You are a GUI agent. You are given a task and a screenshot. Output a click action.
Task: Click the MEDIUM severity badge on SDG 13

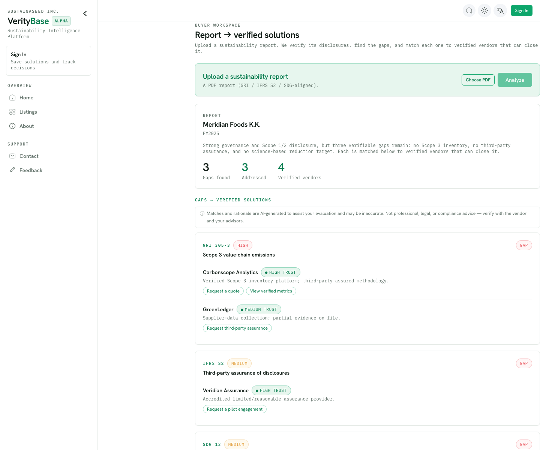236,444
